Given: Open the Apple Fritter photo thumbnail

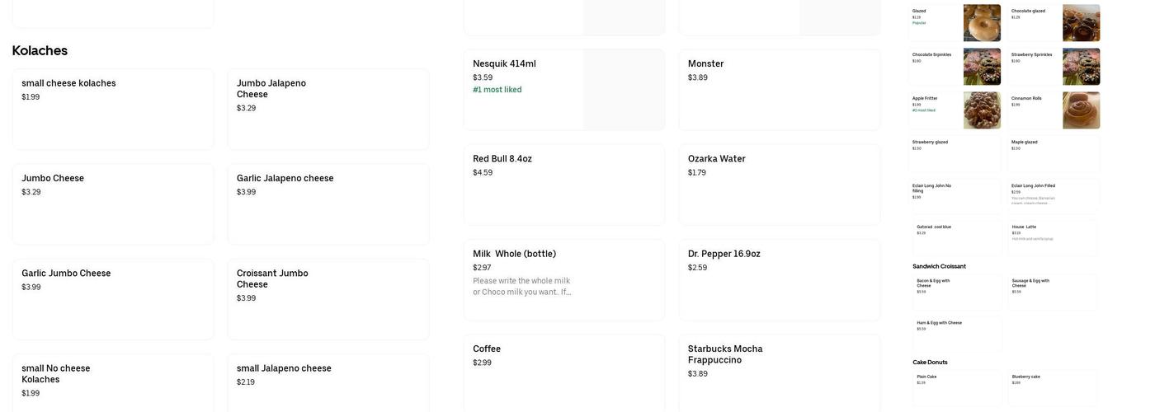Looking at the screenshot, I should 982,110.
